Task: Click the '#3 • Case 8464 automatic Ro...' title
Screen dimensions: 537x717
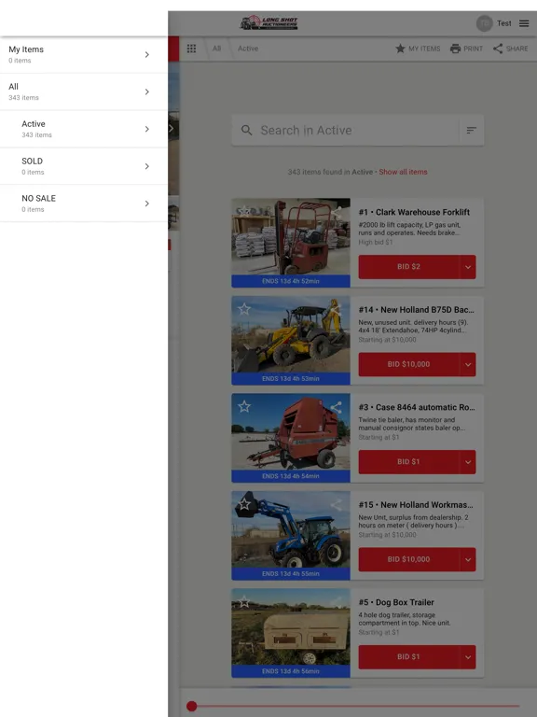Action: pos(417,407)
